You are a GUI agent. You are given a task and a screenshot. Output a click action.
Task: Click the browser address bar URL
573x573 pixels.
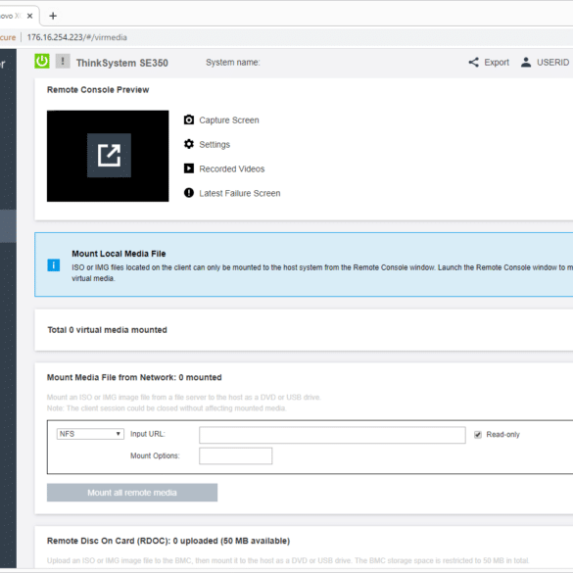(x=77, y=37)
